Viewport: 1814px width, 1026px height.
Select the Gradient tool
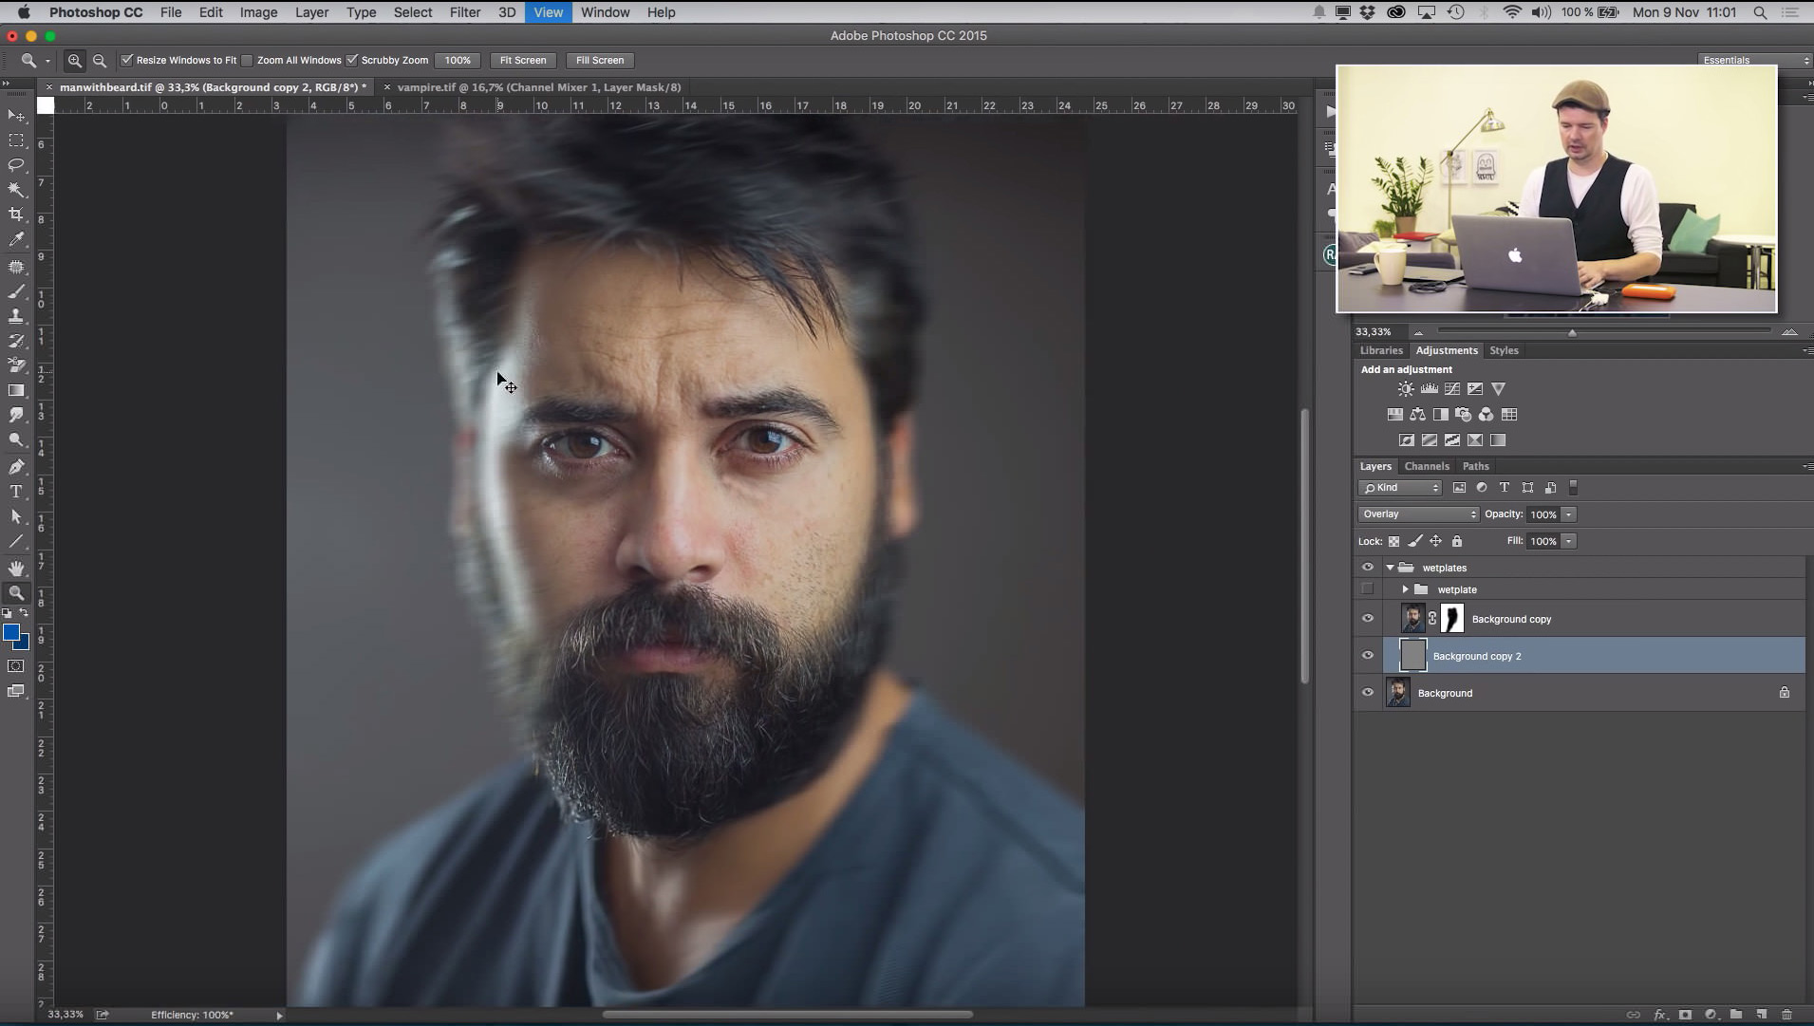[x=16, y=390]
